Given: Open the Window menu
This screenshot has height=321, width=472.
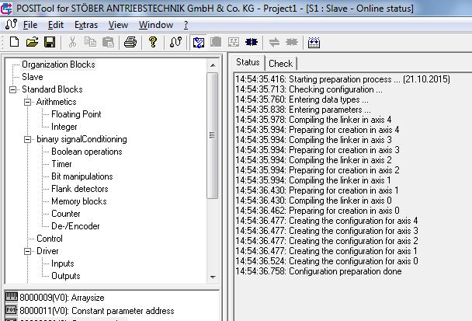Looking at the screenshot, I should tap(156, 25).
